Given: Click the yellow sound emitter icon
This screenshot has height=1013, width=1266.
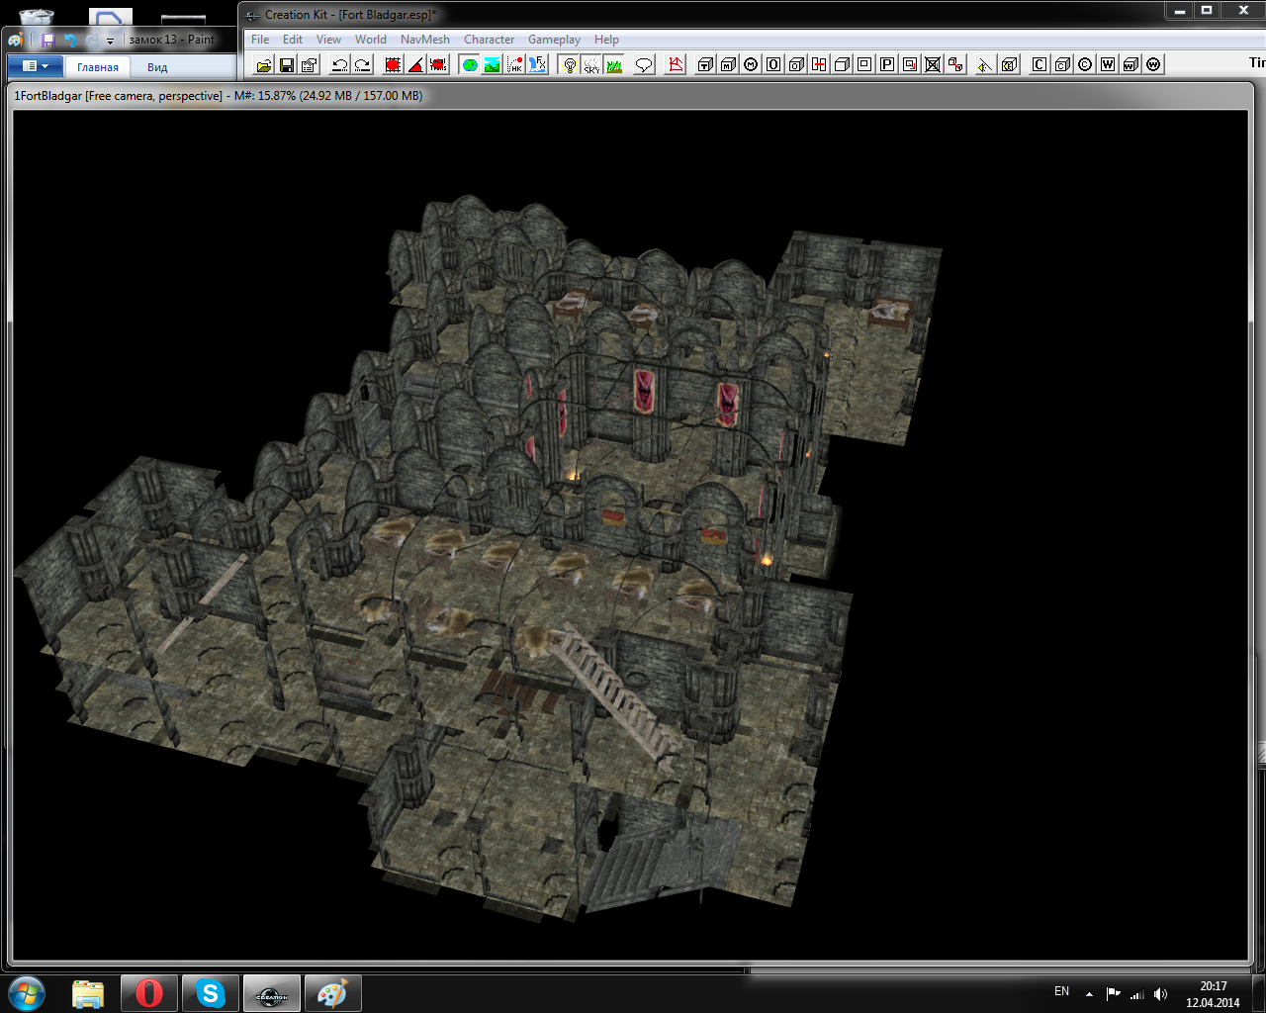Looking at the screenshot, I should coord(985,64).
